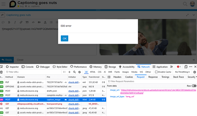The image size is (197, 116).
Task: Open the Application devtools tab
Action: coord(160,67)
